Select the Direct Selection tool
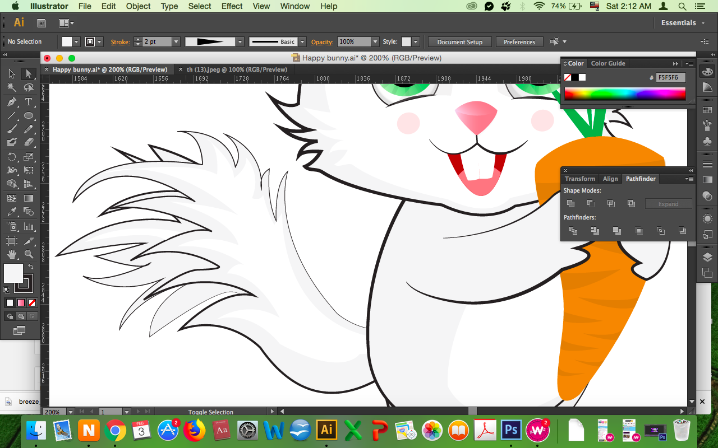This screenshot has height=448, width=718. pyautogui.click(x=29, y=74)
